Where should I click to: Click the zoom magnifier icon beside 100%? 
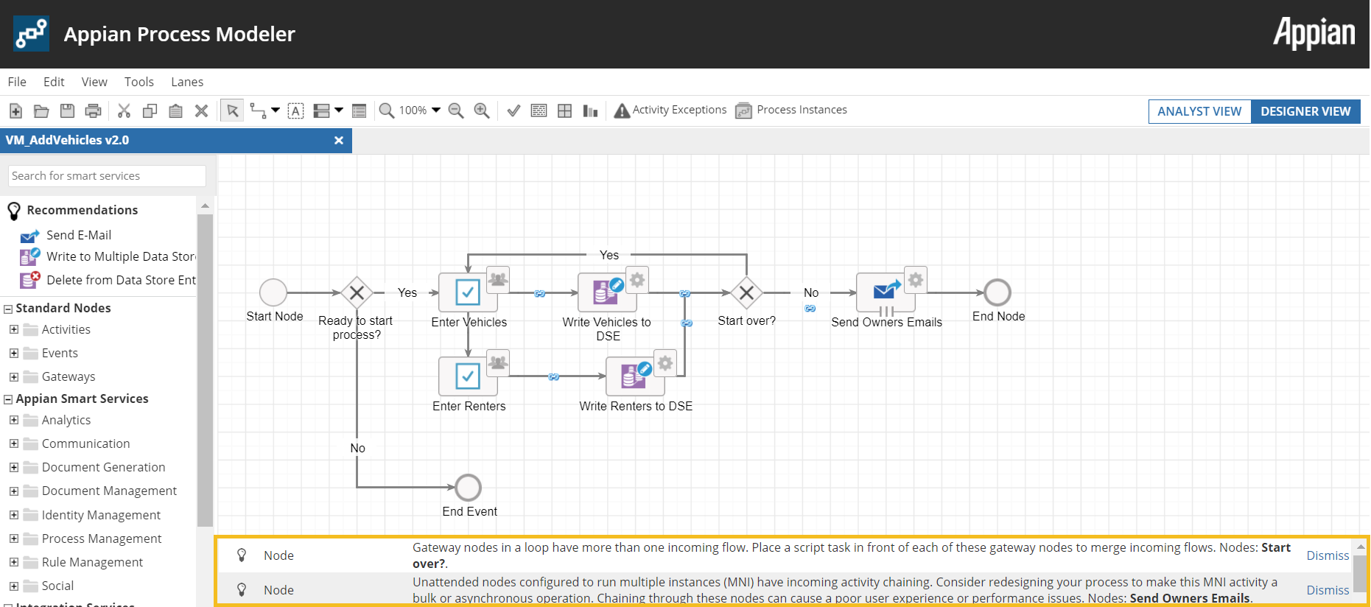tap(386, 110)
